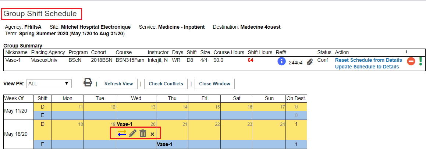426x149 pixels.
Task: Dismiss the shift action toolbar with the X
Action: pyautogui.click(x=152, y=134)
